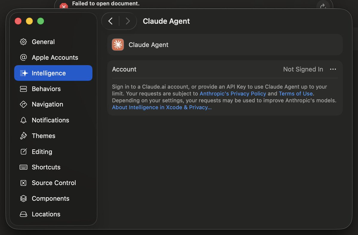Click the redo arrow in the background window
The image size is (358, 235).
[323, 6]
